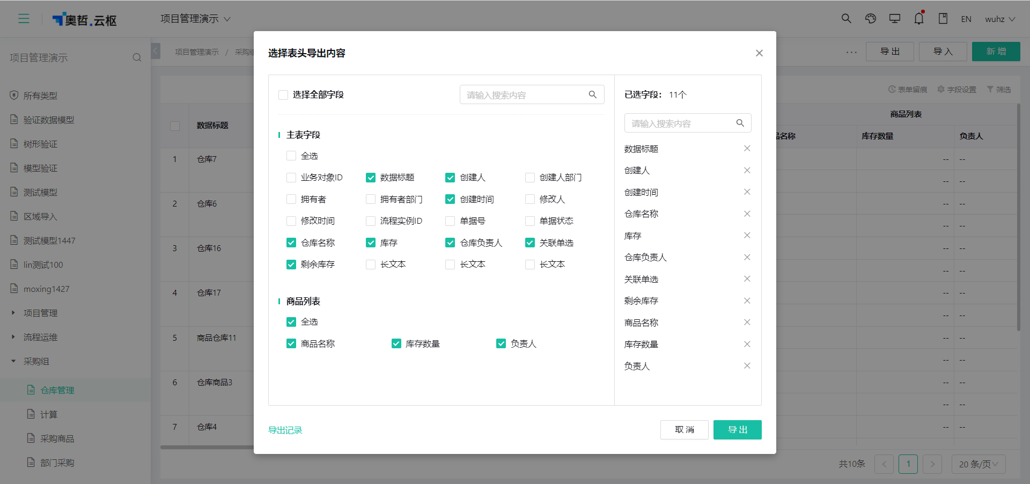The width and height of the screenshot is (1030, 484).
Task: Open the 导出记录 link
Action: click(x=285, y=430)
